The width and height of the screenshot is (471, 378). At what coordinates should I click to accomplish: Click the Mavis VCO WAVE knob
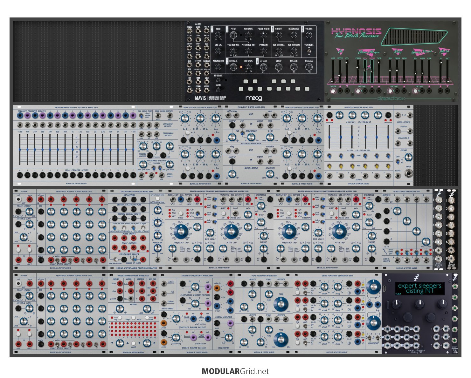tap(248, 35)
